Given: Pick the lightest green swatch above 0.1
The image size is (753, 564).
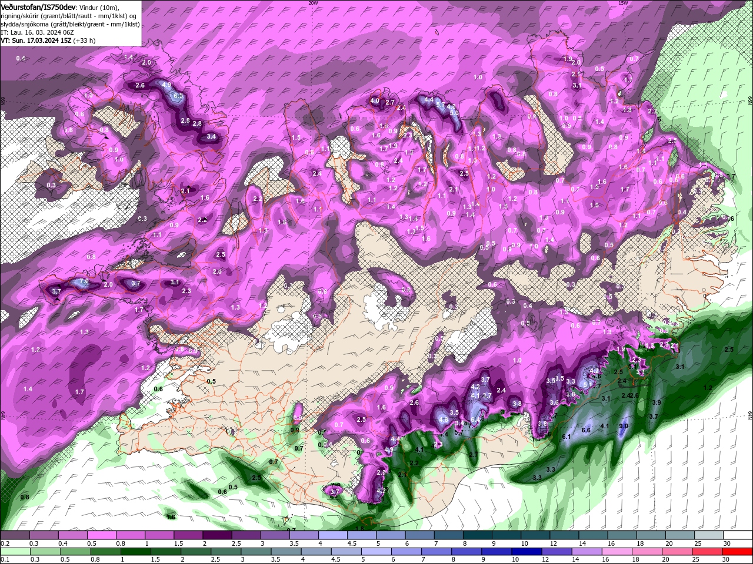Looking at the screenshot, I should click(x=15, y=552).
